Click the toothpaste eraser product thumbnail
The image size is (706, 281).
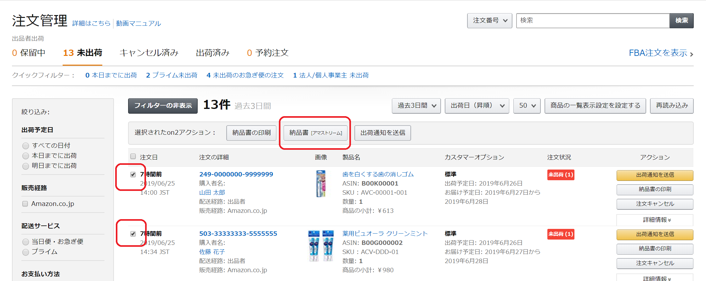point(321,184)
